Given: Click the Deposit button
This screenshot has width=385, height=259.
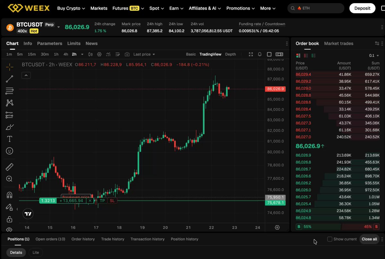Looking at the screenshot, I should pyautogui.click(x=362, y=8).
